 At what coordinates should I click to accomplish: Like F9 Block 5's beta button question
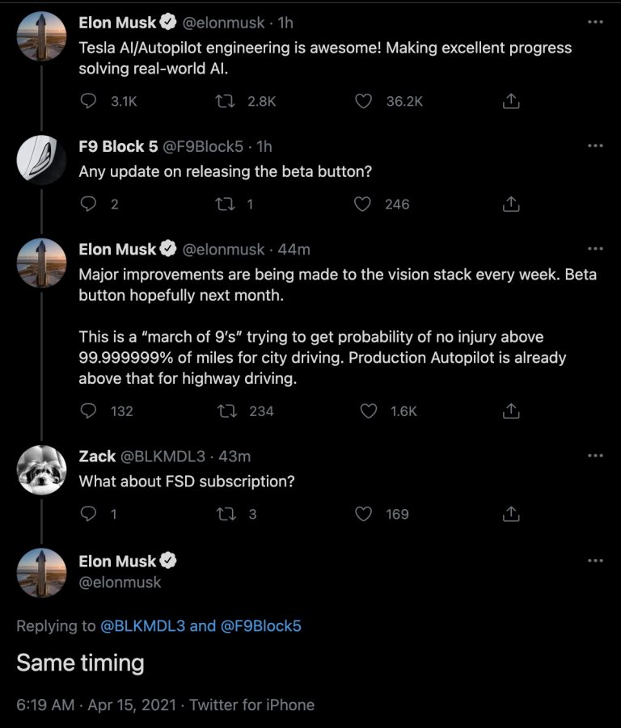pyautogui.click(x=362, y=204)
